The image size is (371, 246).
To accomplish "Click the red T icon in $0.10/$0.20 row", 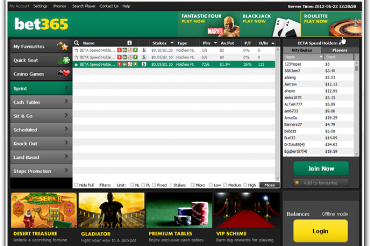I will click(119, 50).
